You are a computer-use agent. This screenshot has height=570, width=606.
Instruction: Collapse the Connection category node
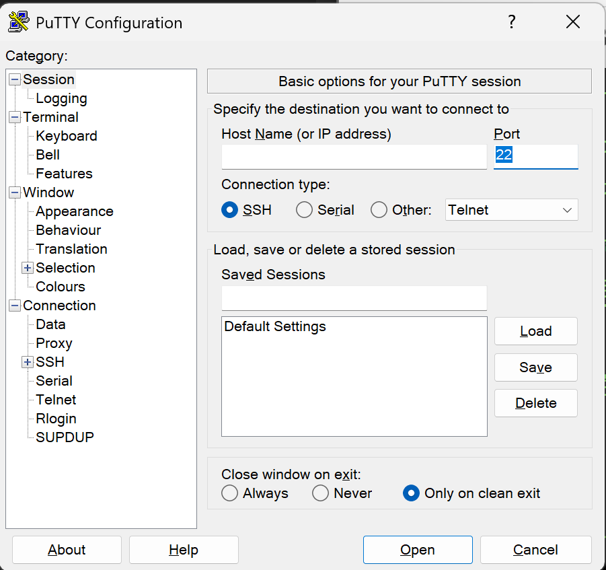point(15,306)
